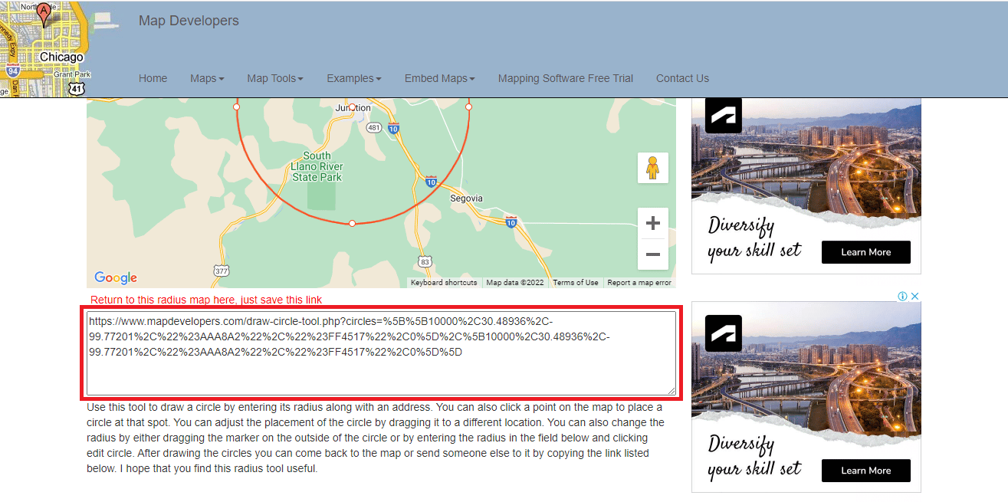Viewport: 1008px width, 502px height.
Task: Click the Chicago map logo image
Action: [46, 49]
